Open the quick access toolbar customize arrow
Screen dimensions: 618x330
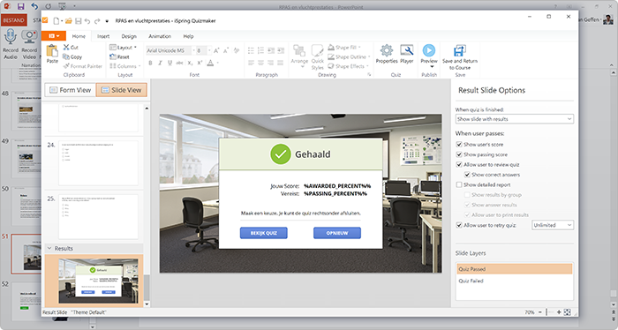(107, 21)
